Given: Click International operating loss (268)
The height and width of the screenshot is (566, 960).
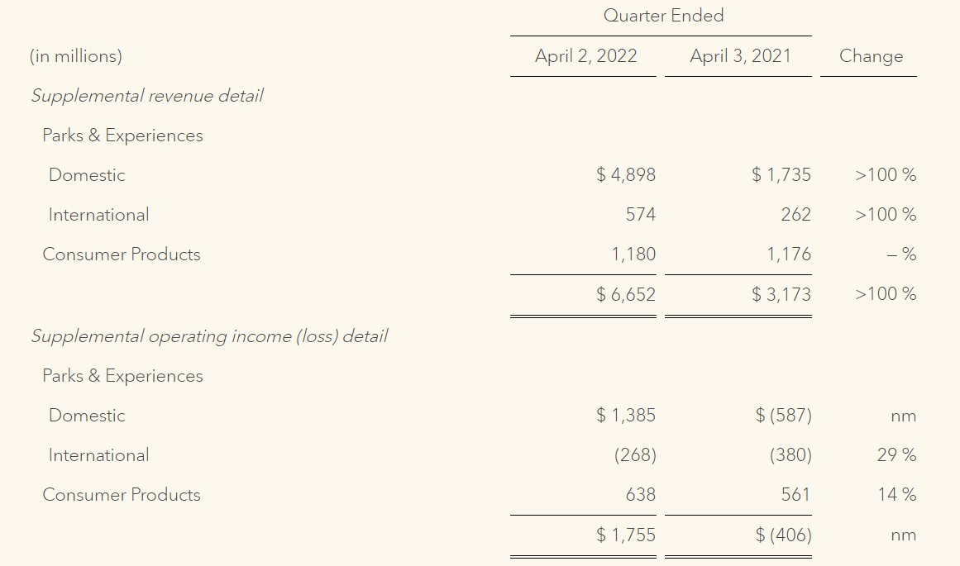Looking at the screenshot, I should [x=635, y=455].
